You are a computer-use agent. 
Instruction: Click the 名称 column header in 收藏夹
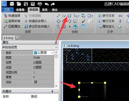6,97
